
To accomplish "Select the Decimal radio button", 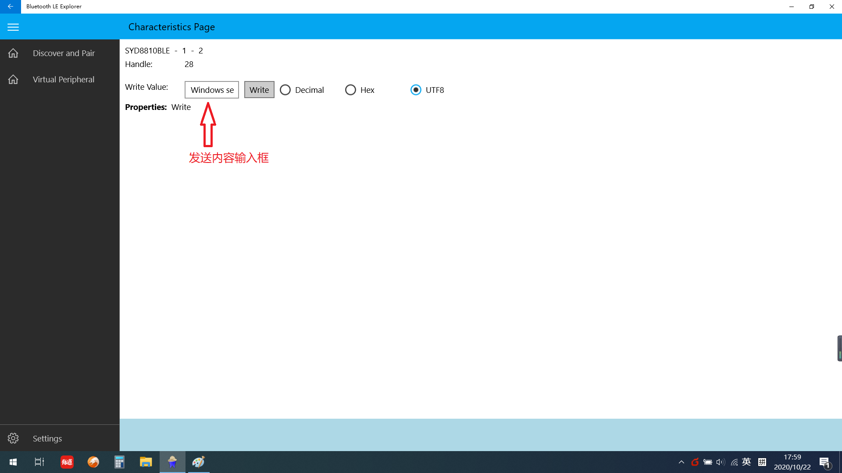I will tap(285, 90).
